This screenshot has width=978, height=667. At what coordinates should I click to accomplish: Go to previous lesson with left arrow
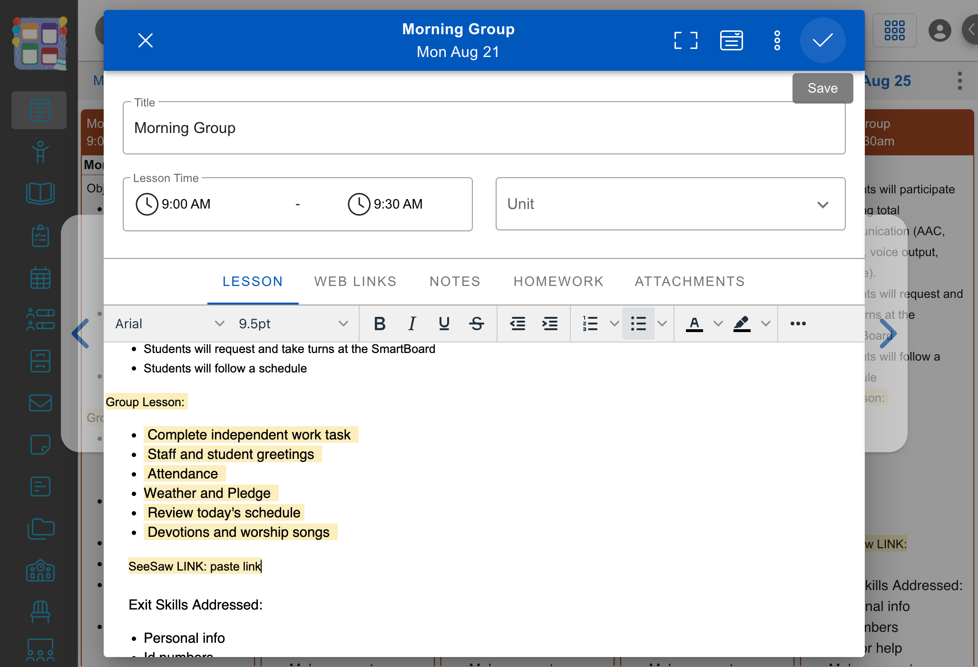pos(81,333)
